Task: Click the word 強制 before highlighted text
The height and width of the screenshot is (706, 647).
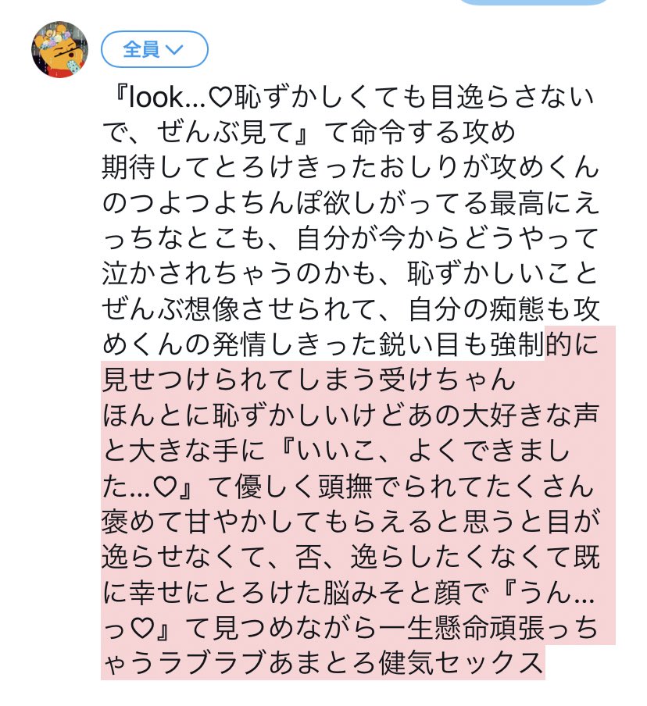Action: [x=517, y=344]
